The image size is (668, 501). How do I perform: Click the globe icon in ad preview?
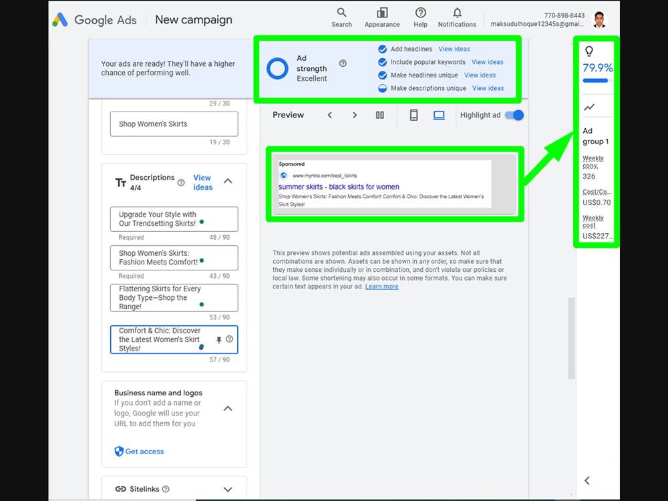pyautogui.click(x=284, y=175)
